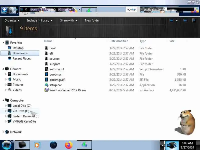Collapse the Favorites group
Image resolution: width=200 pixels, height=150 pixels.
point(3,42)
